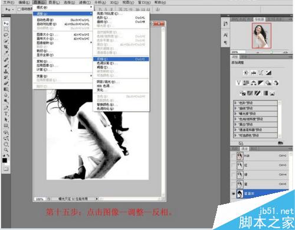Switch to the Navigator tab
This screenshot has height=230, width=295.
click(x=260, y=20)
